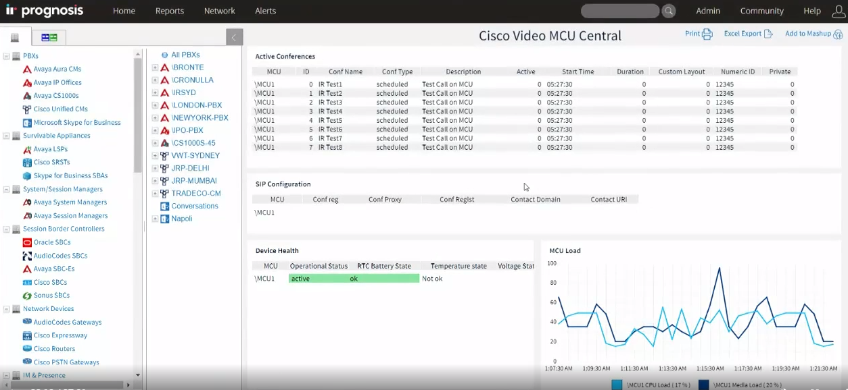Open the Network menu

[x=219, y=11]
